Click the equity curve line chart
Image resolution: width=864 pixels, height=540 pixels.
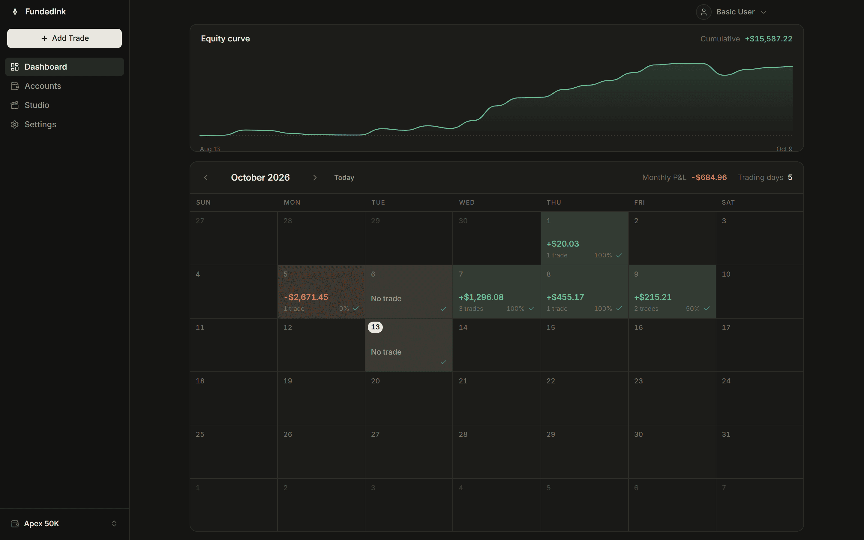pyautogui.click(x=496, y=100)
